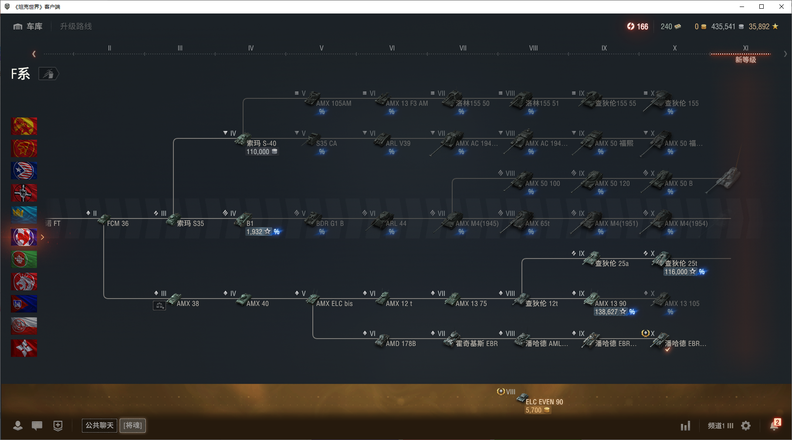Screen dimensions: 792x440
Task: Click the notifications bell with badge
Action: pyautogui.click(x=775, y=425)
